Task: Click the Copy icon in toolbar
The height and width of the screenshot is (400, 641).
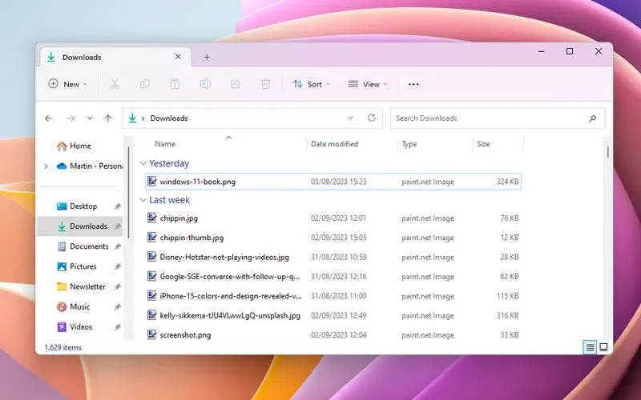Action: pos(145,84)
